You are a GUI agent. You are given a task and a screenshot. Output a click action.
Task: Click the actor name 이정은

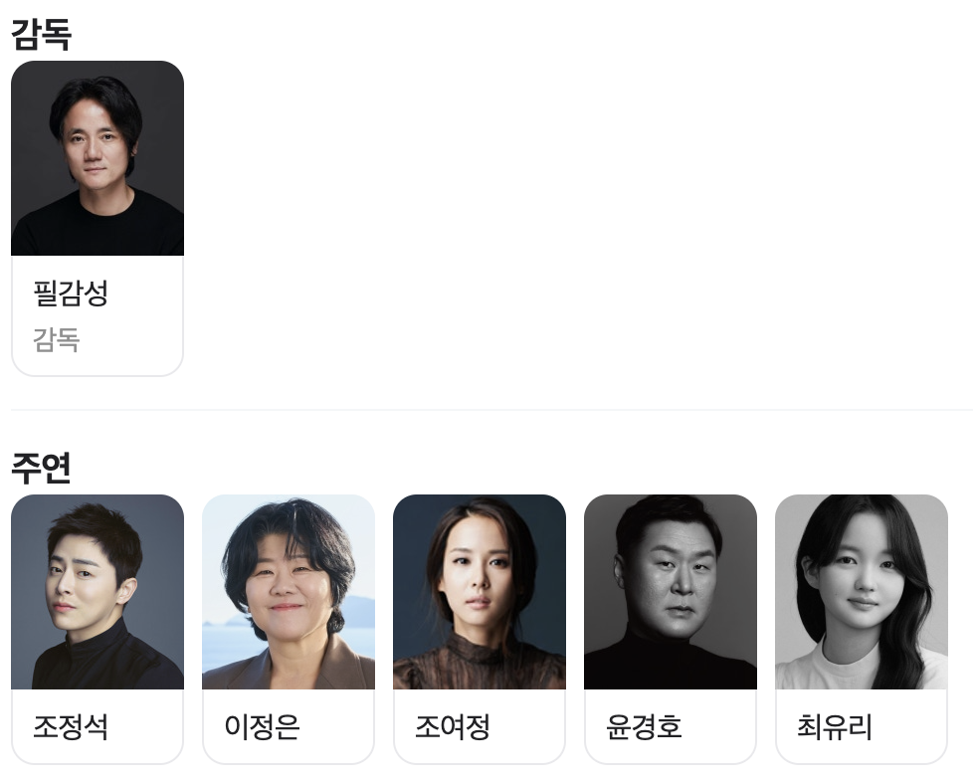262,726
